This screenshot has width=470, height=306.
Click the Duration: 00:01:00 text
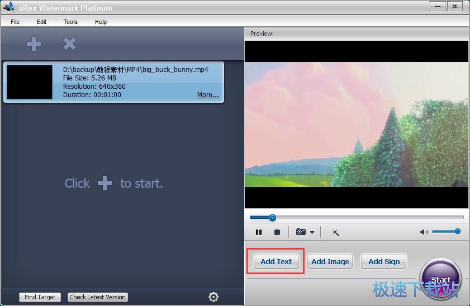pyautogui.click(x=92, y=95)
